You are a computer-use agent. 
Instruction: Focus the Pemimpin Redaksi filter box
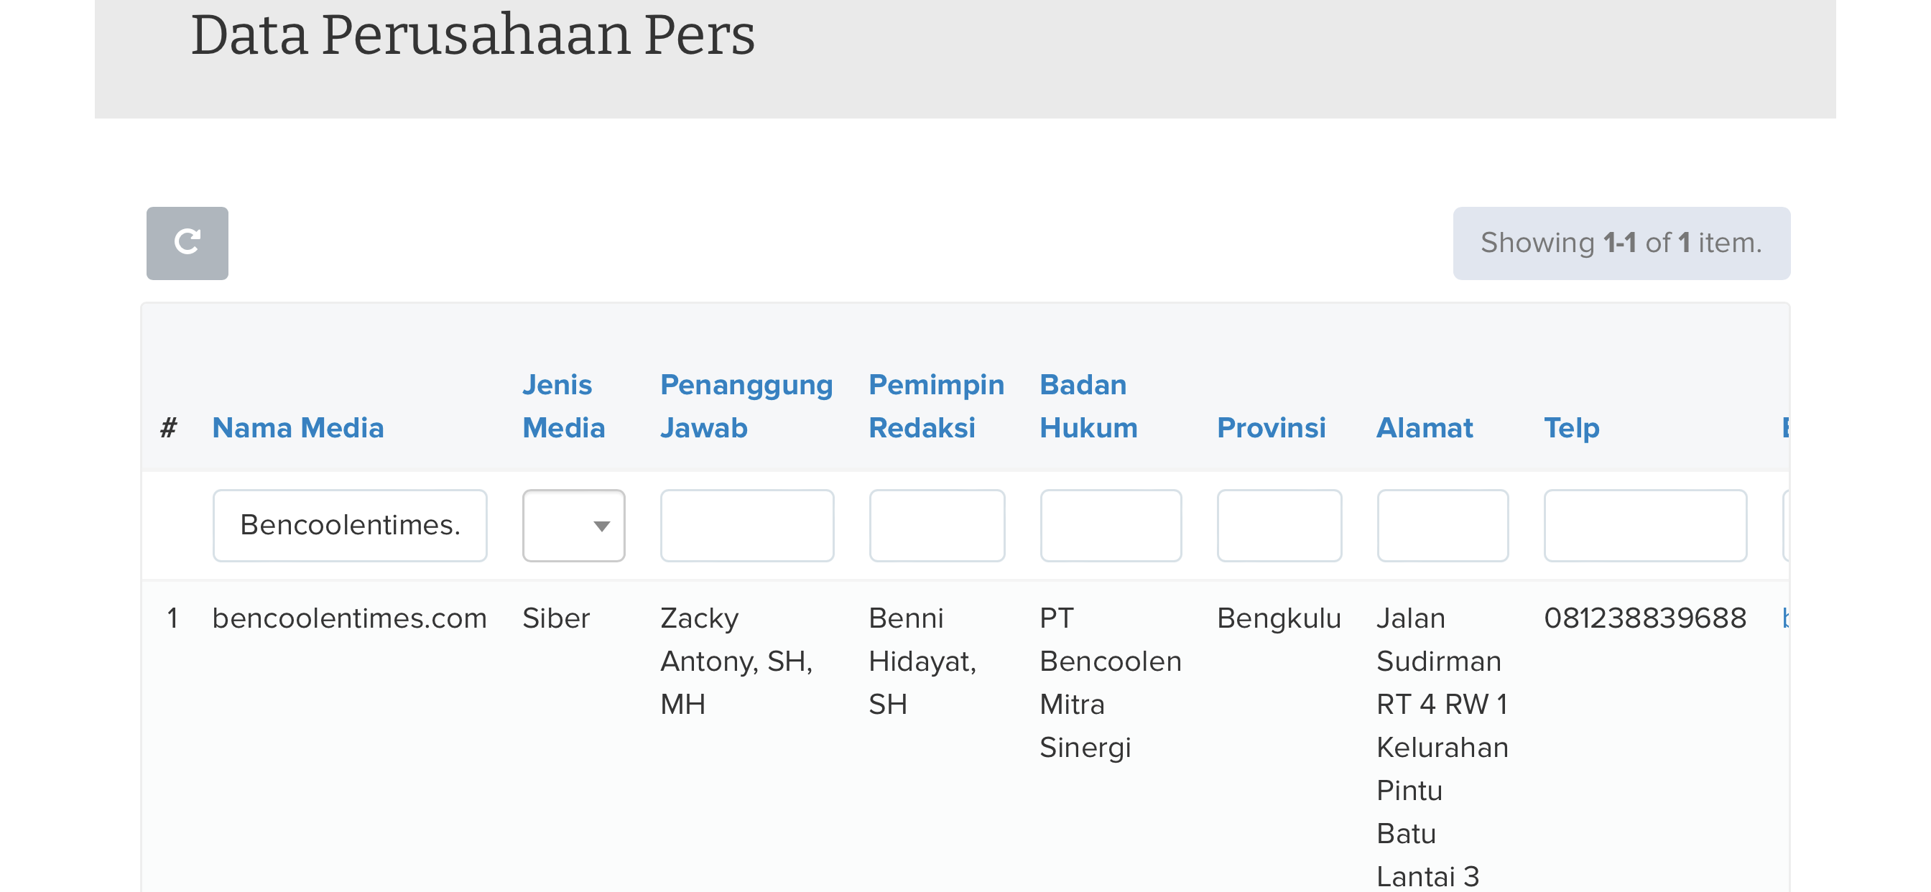pos(936,526)
